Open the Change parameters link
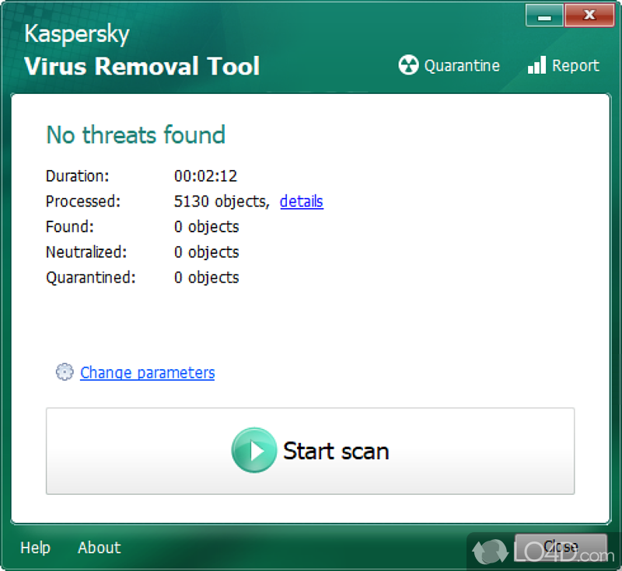This screenshot has width=622, height=571. coord(147,373)
